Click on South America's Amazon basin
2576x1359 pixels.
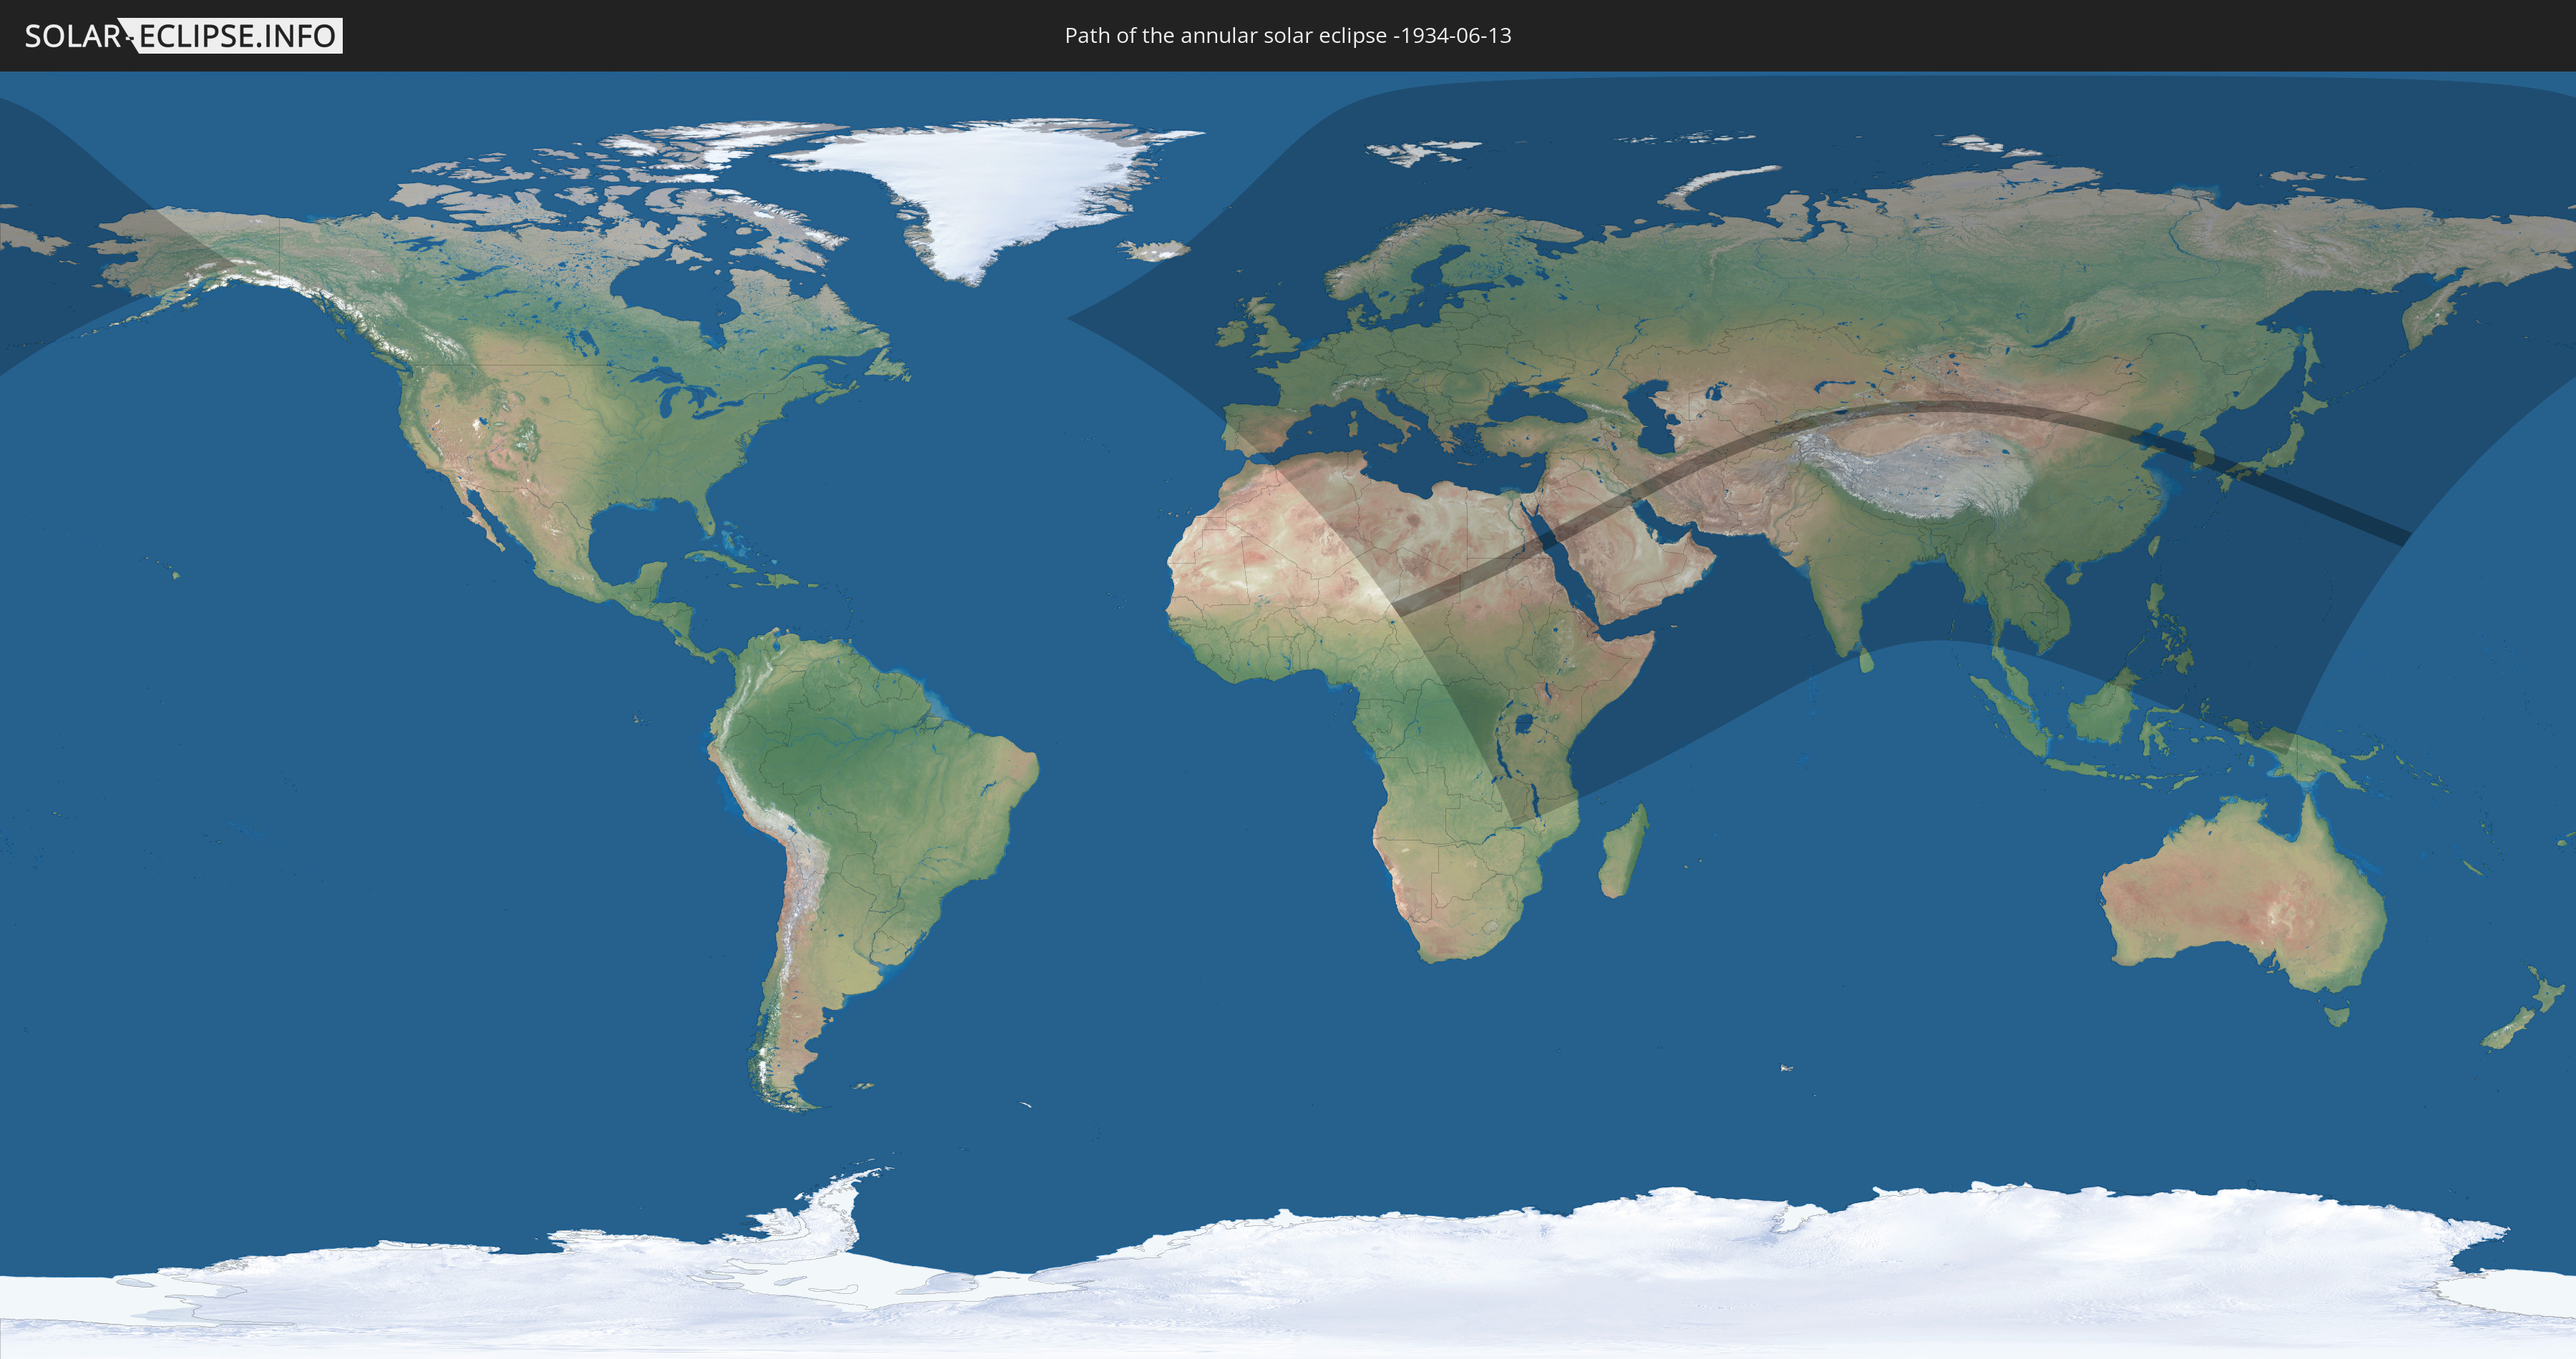[850, 740]
